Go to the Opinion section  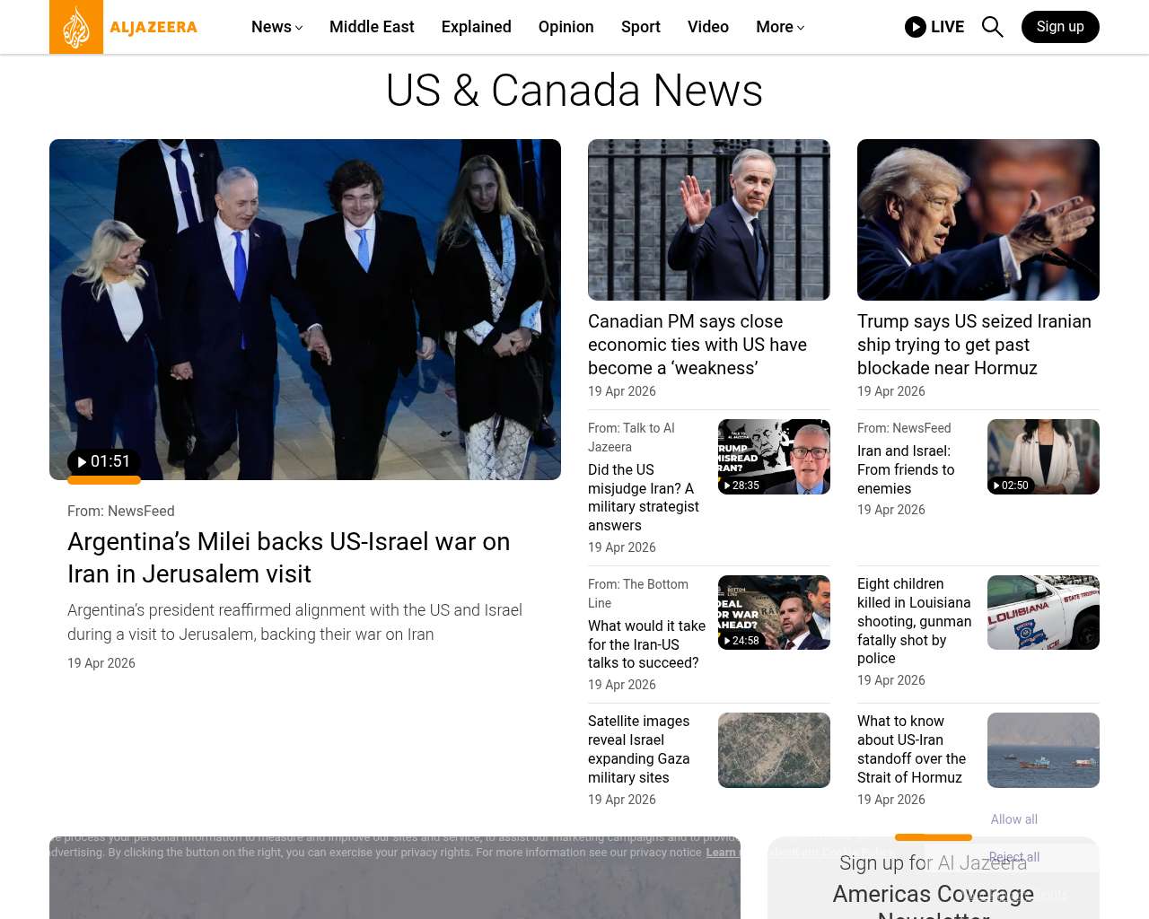click(x=566, y=27)
